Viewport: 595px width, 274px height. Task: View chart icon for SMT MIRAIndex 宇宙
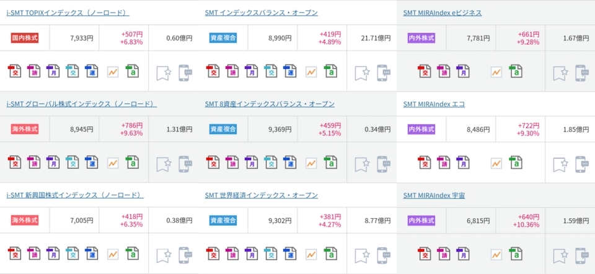pyautogui.click(x=496, y=254)
